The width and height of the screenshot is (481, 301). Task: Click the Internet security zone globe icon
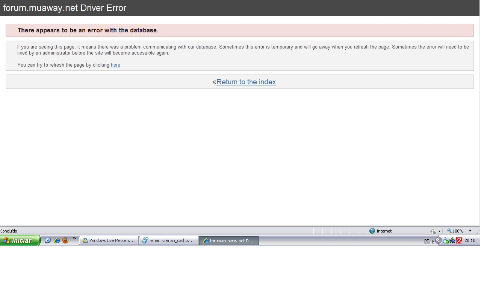click(372, 231)
